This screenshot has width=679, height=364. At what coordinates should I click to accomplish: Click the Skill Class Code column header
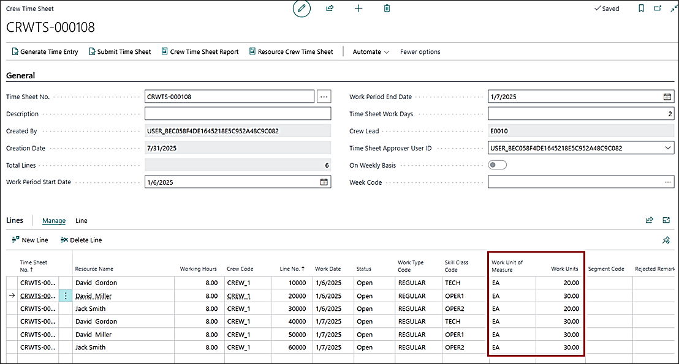[457, 266]
